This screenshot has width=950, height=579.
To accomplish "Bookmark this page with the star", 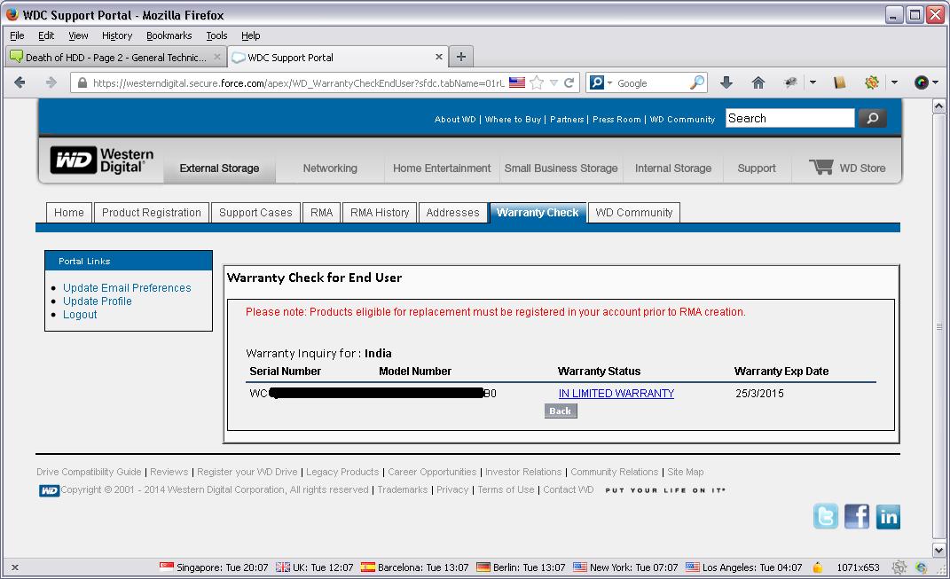I will 537,82.
